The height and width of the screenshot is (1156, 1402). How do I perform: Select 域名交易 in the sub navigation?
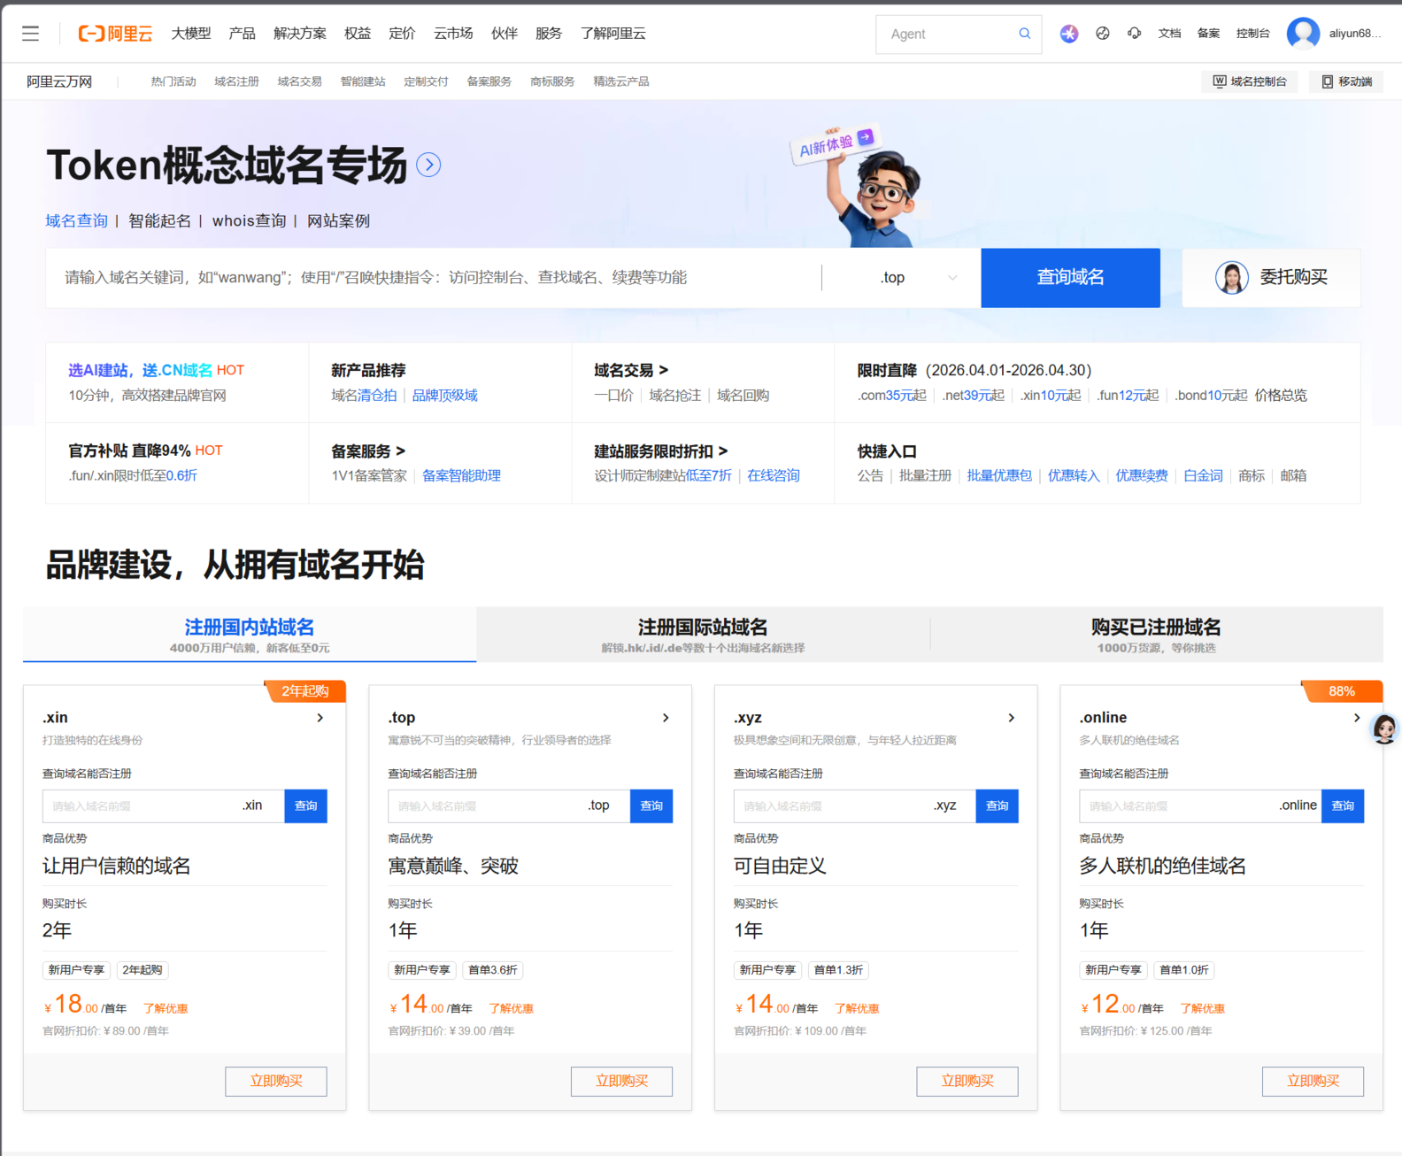coord(299,81)
